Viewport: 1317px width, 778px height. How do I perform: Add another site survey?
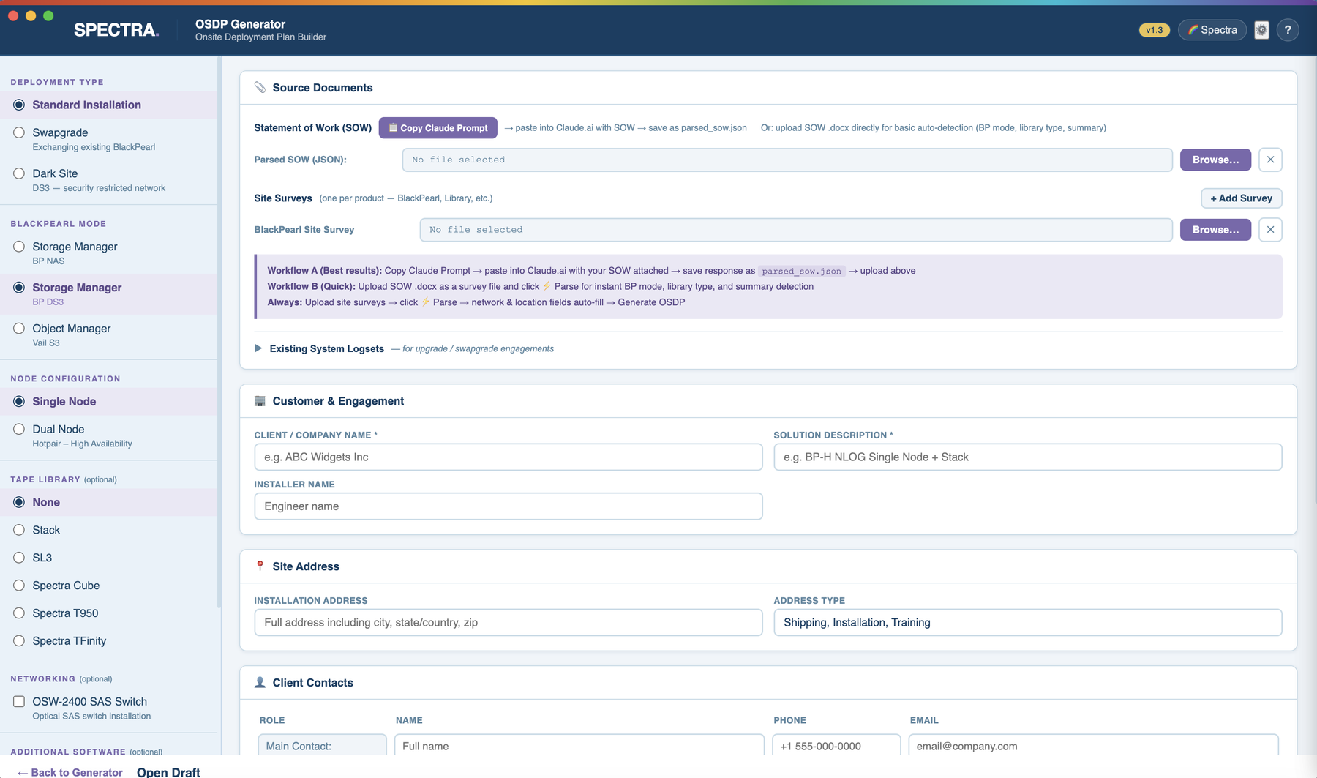(x=1241, y=198)
